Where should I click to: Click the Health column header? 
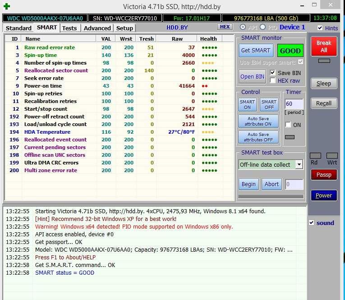[208, 39]
